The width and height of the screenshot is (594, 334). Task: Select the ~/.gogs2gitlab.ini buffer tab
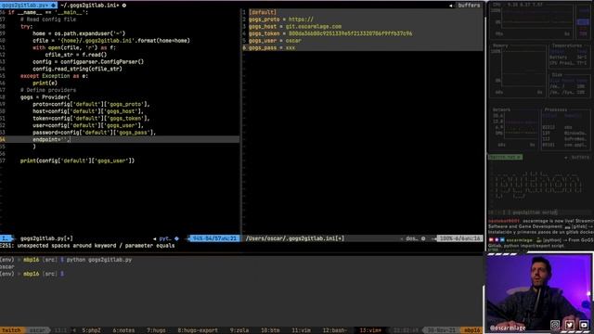pos(93,6)
